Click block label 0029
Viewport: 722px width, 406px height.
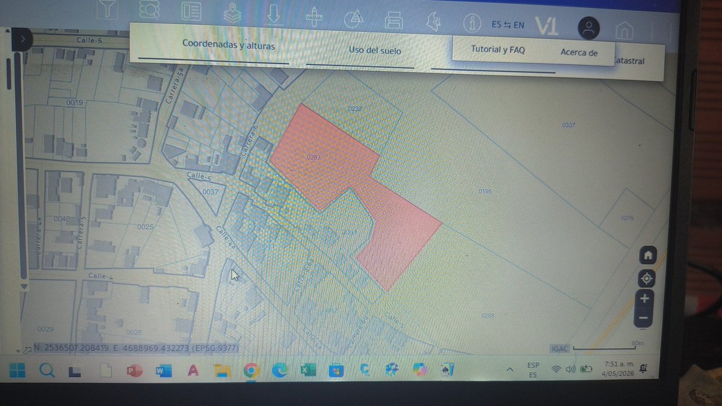45,329
